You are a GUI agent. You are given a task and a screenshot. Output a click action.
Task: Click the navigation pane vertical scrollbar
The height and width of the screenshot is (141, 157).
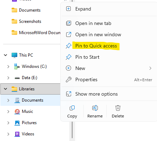coord(72,130)
